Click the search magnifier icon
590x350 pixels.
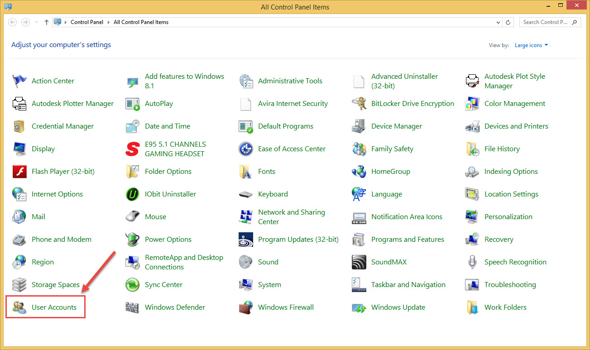[575, 22]
